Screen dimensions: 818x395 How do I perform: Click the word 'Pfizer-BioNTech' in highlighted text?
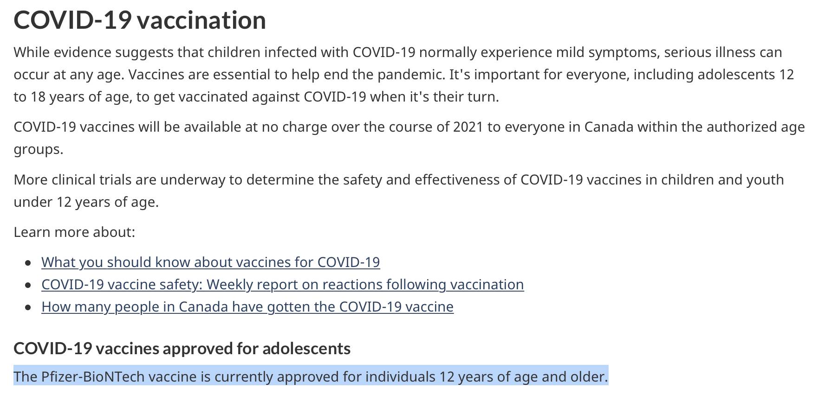[93, 376]
